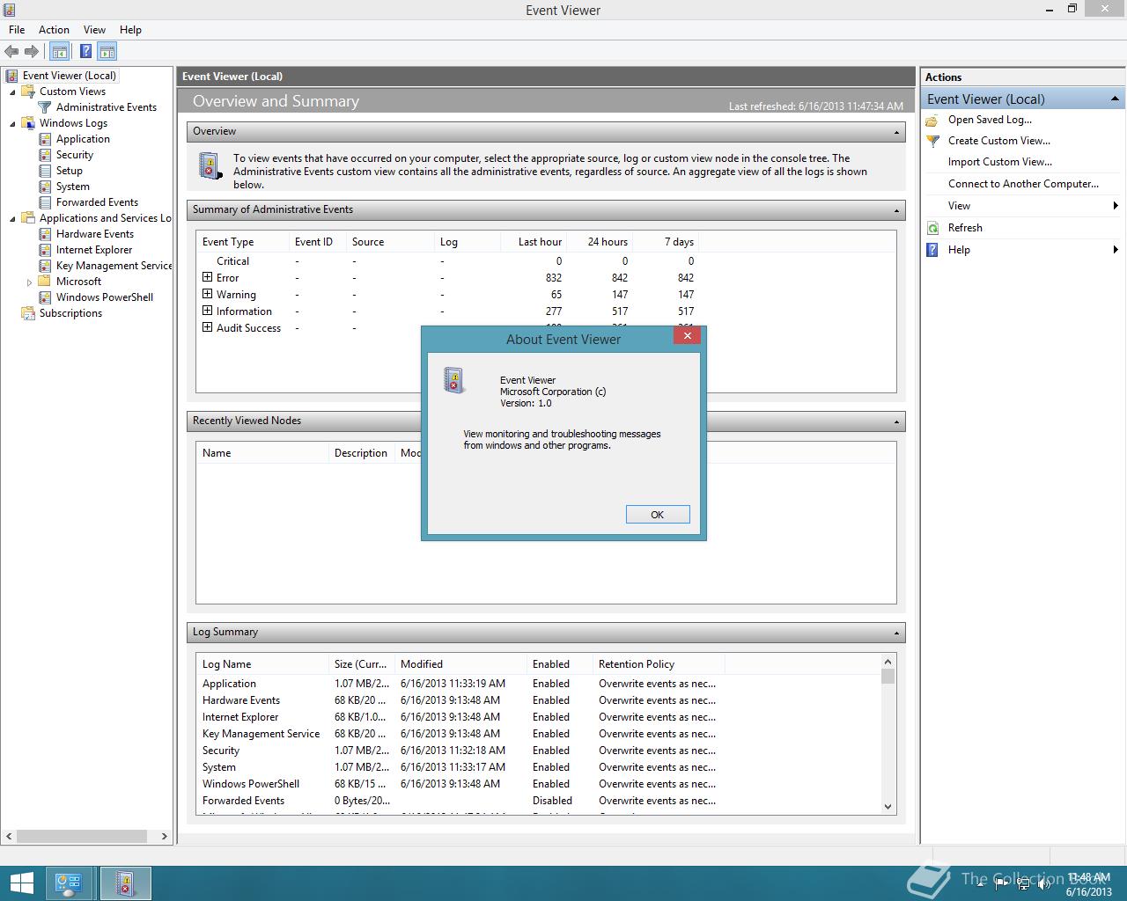Click OK in About Event Viewer dialog
Viewport: 1127px width, 901px height.
click(x=658, y=515)
